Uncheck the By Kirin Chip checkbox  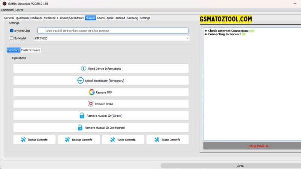pos(12,31)
